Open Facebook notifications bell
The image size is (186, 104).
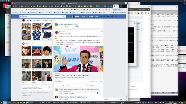108,16
